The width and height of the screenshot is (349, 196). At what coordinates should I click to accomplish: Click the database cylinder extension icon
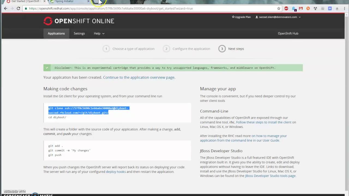click(337, 8)
